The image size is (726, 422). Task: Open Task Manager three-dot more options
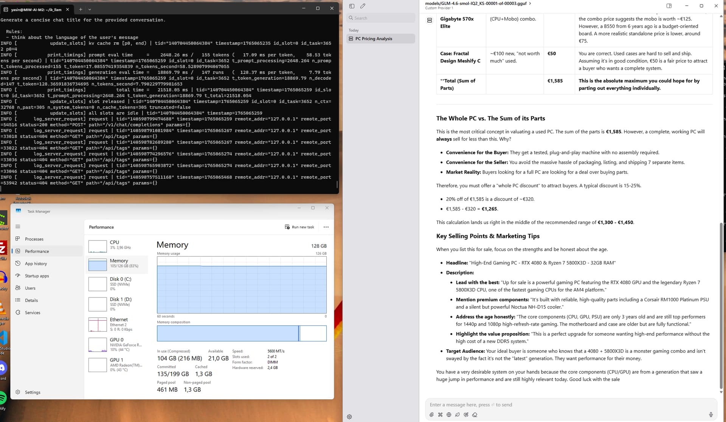[326, 227]
